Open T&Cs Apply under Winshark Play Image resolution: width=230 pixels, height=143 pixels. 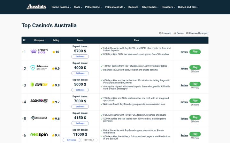click(x=195, y=121)
